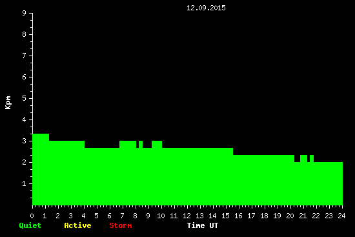Click the tallest green bar near hour 0
This screenshot has height=237, width=355.
(41, 169)
